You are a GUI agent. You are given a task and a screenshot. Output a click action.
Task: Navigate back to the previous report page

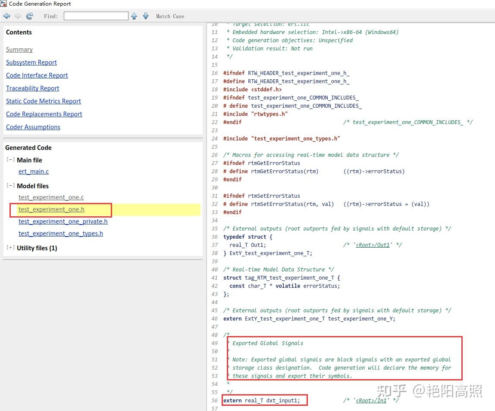(x=6, y=16)
